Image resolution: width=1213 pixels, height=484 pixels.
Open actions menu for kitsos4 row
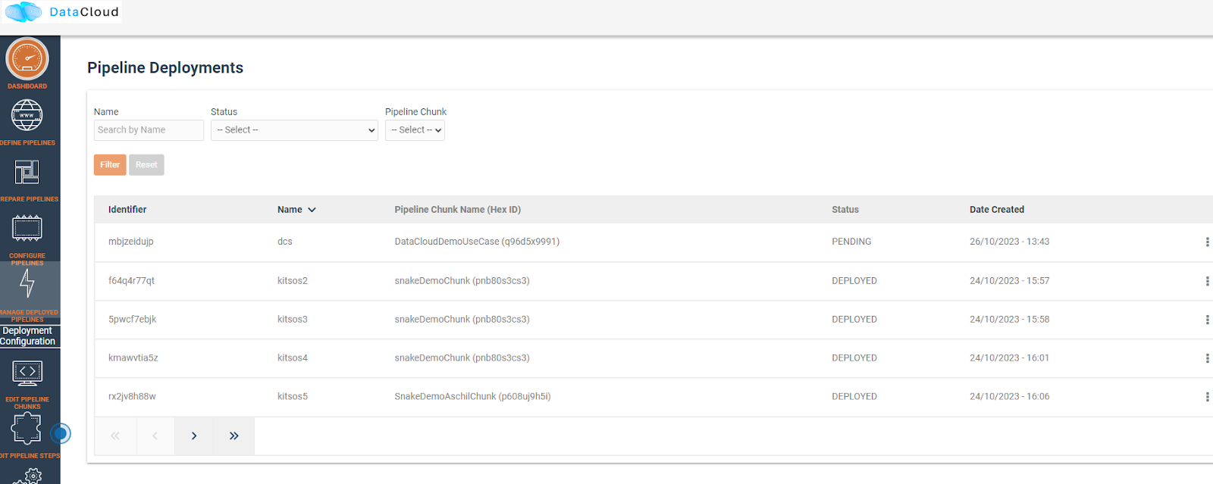[x=1207, y=358]
